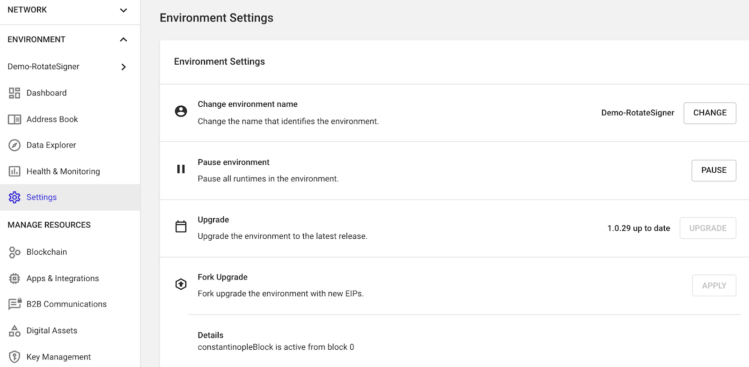Screen dimensions: 749x367
Task: Open the Dashboard grid icon
Action: click(x=15, y=93)
